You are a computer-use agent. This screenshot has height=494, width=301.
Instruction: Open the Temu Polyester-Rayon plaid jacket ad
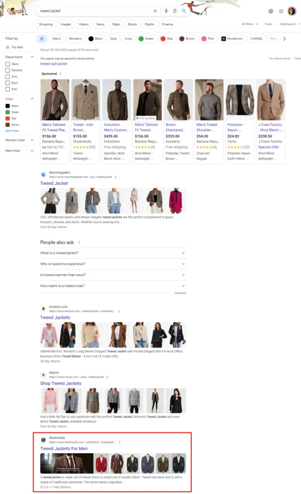[x=240, y=121]
